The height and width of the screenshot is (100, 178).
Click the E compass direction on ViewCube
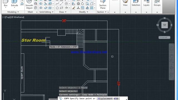point(172,25)
